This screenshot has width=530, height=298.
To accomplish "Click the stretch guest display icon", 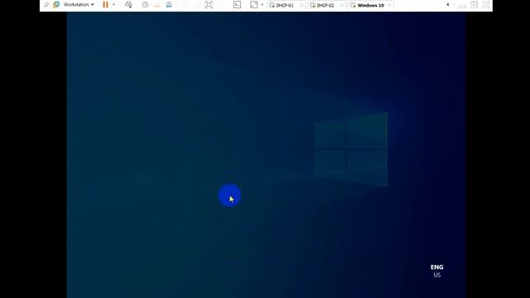I will click(254, 5).
